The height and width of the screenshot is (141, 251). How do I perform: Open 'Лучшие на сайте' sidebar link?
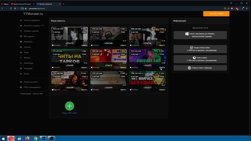point(31,82)
